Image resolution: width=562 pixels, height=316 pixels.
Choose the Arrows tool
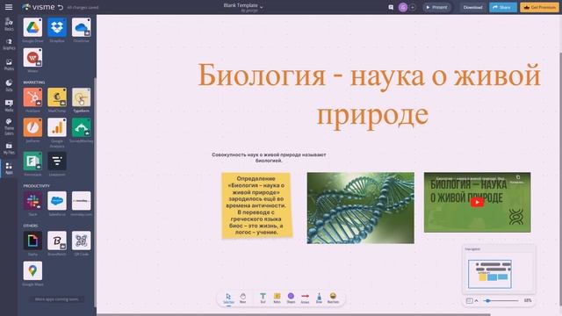pyautogui.click(x=305, y=298)
